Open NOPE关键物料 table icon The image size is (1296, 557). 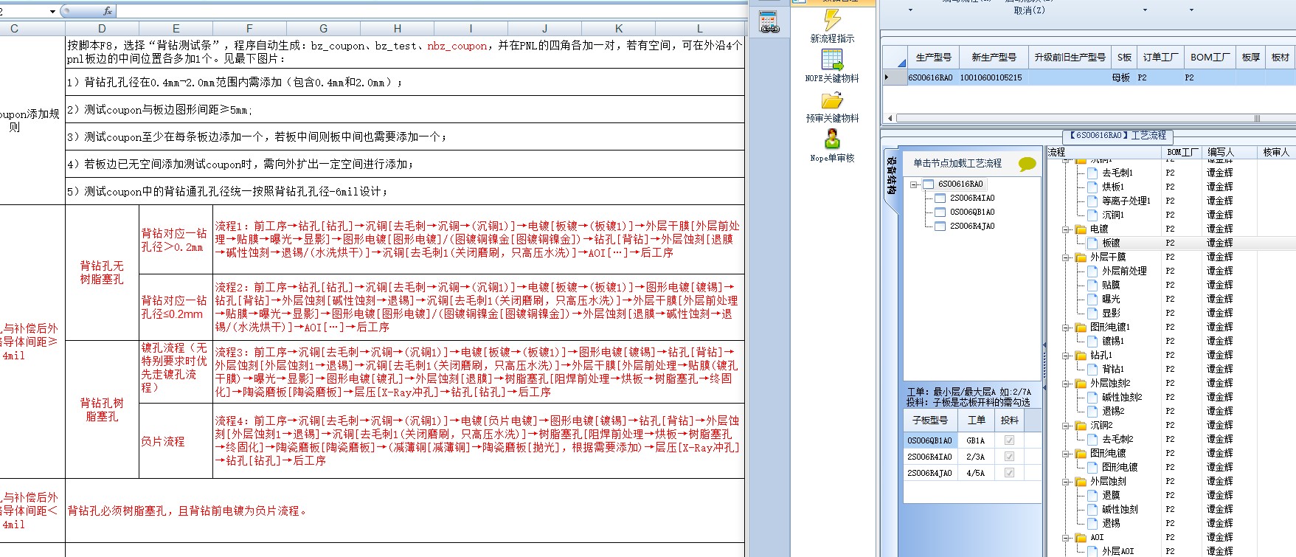point(832,60)
